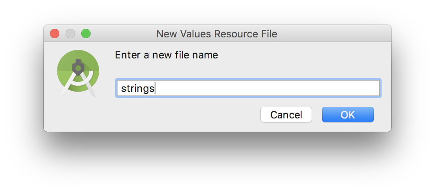Click the text caret after "strings"
Viewport: 435px width, 194px height.
point(155,88)
